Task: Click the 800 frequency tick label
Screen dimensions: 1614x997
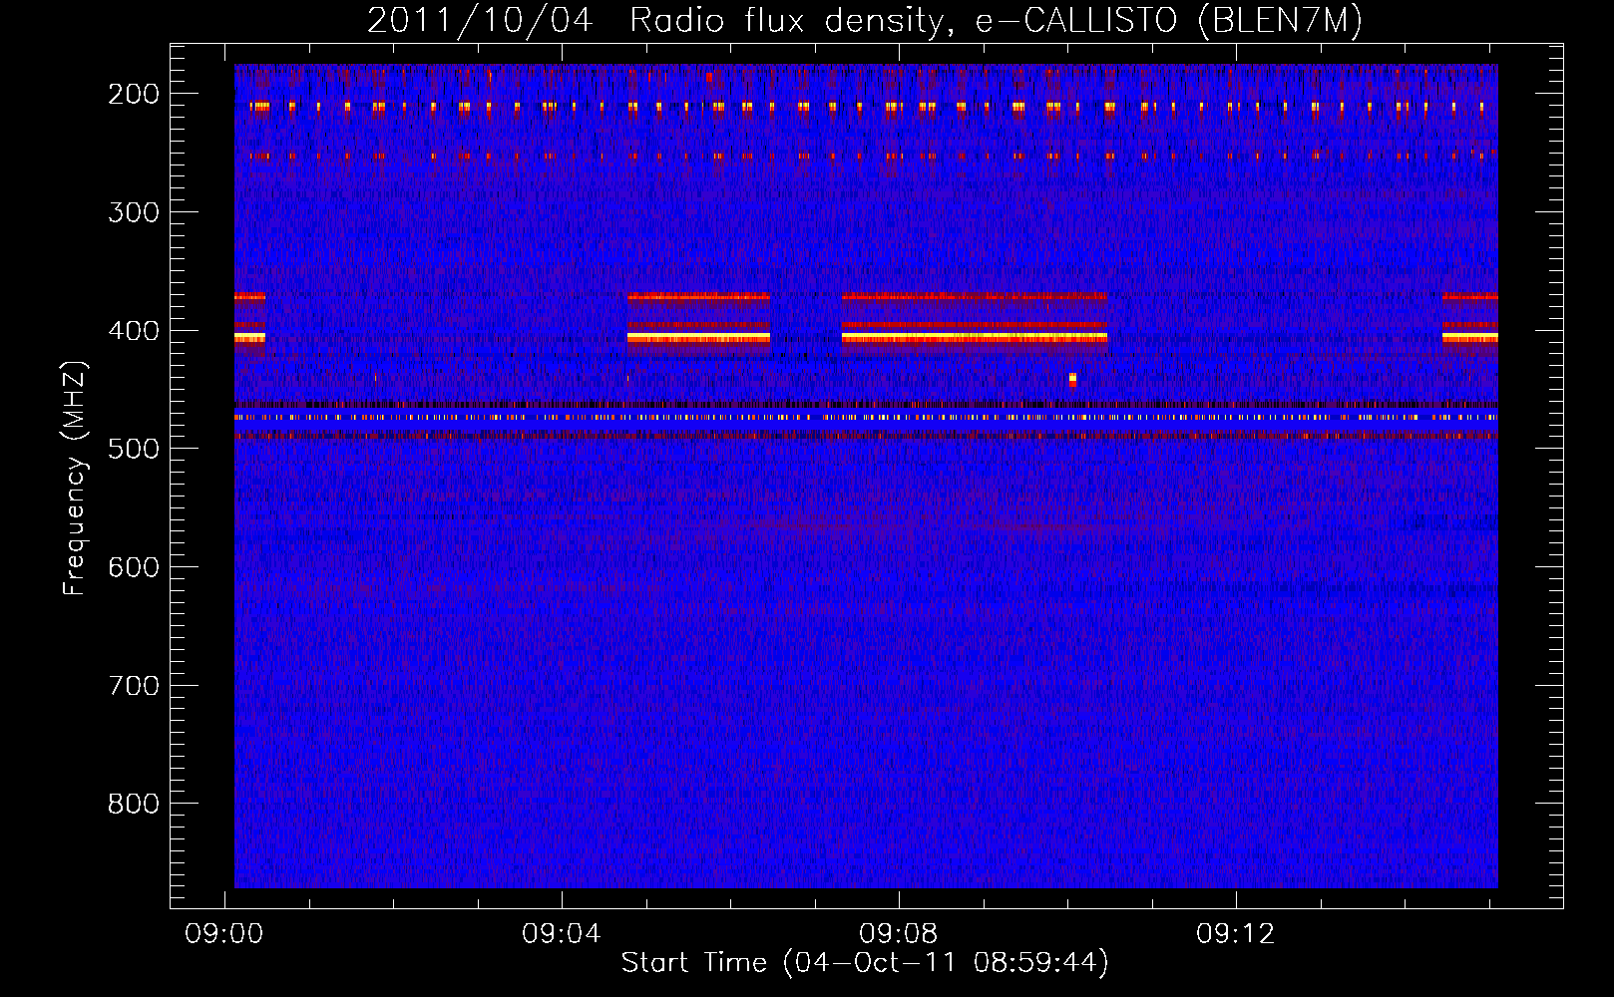Action: click(134, 804)
